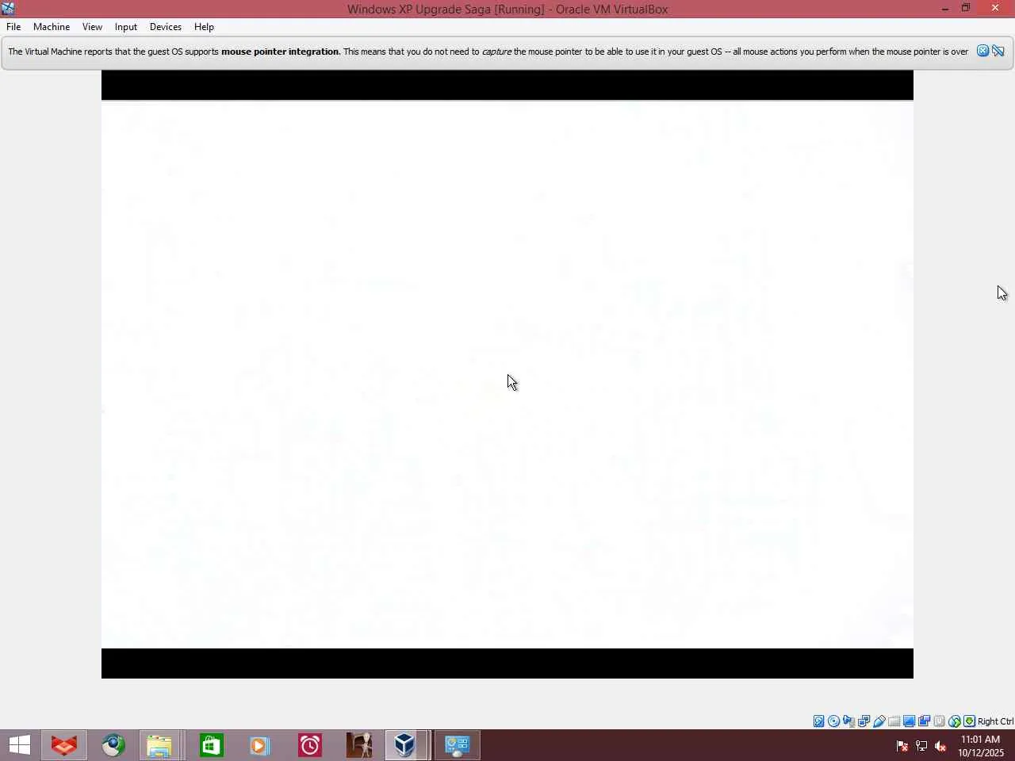Screen dimensions: 1015x761
Task: Click the VirtualBox title bar icon
Action: [x=8, y=9]
